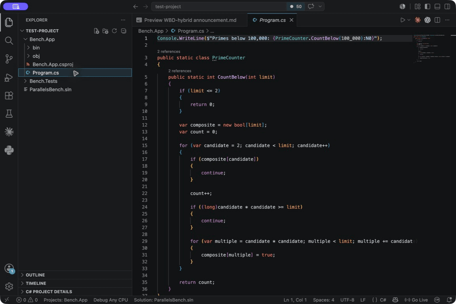
Task: Click Ln 1, Col 1 cursor position
Action: point(295,300)
